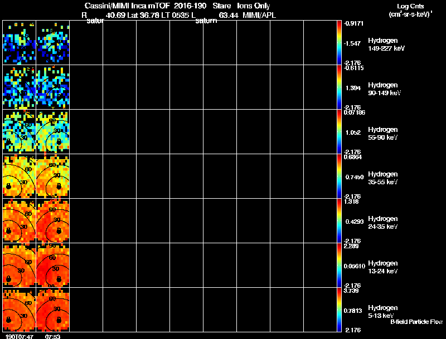Select the color scale beside Hydrogen 5-13 keV
Viewport: 446px width, 339px height.
339,309
